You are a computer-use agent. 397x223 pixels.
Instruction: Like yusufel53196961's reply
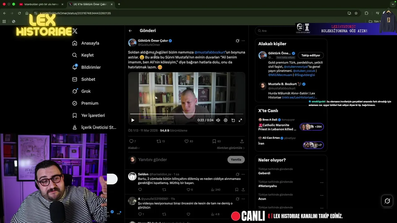coord(188,214)
